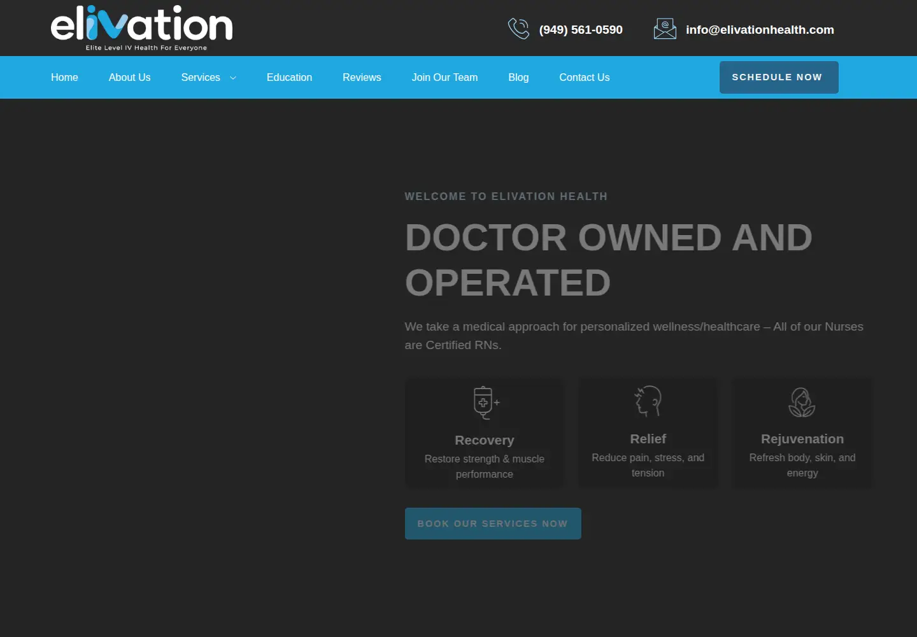Viewport: 917px width, 637px height.
Task: Open the About Us page
Action: 129,77
